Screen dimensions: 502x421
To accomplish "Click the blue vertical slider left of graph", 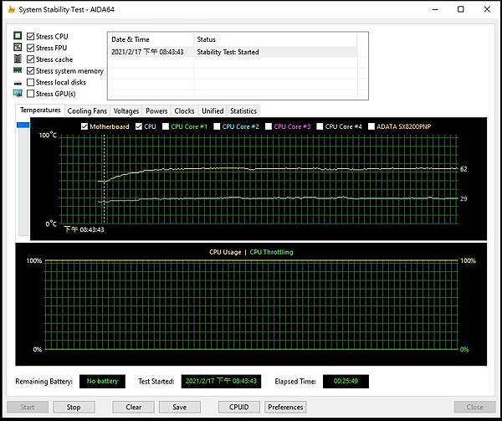I will 23,126.
